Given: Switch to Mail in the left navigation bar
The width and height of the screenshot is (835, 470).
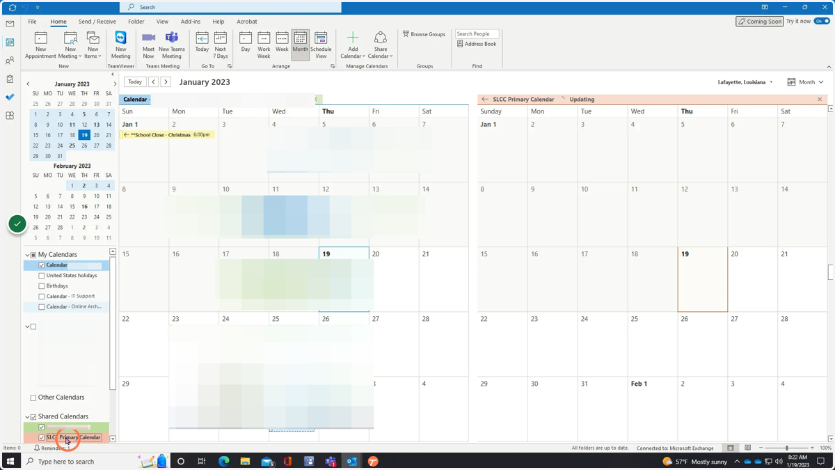Looking at the screenshot, I should 10,24.
